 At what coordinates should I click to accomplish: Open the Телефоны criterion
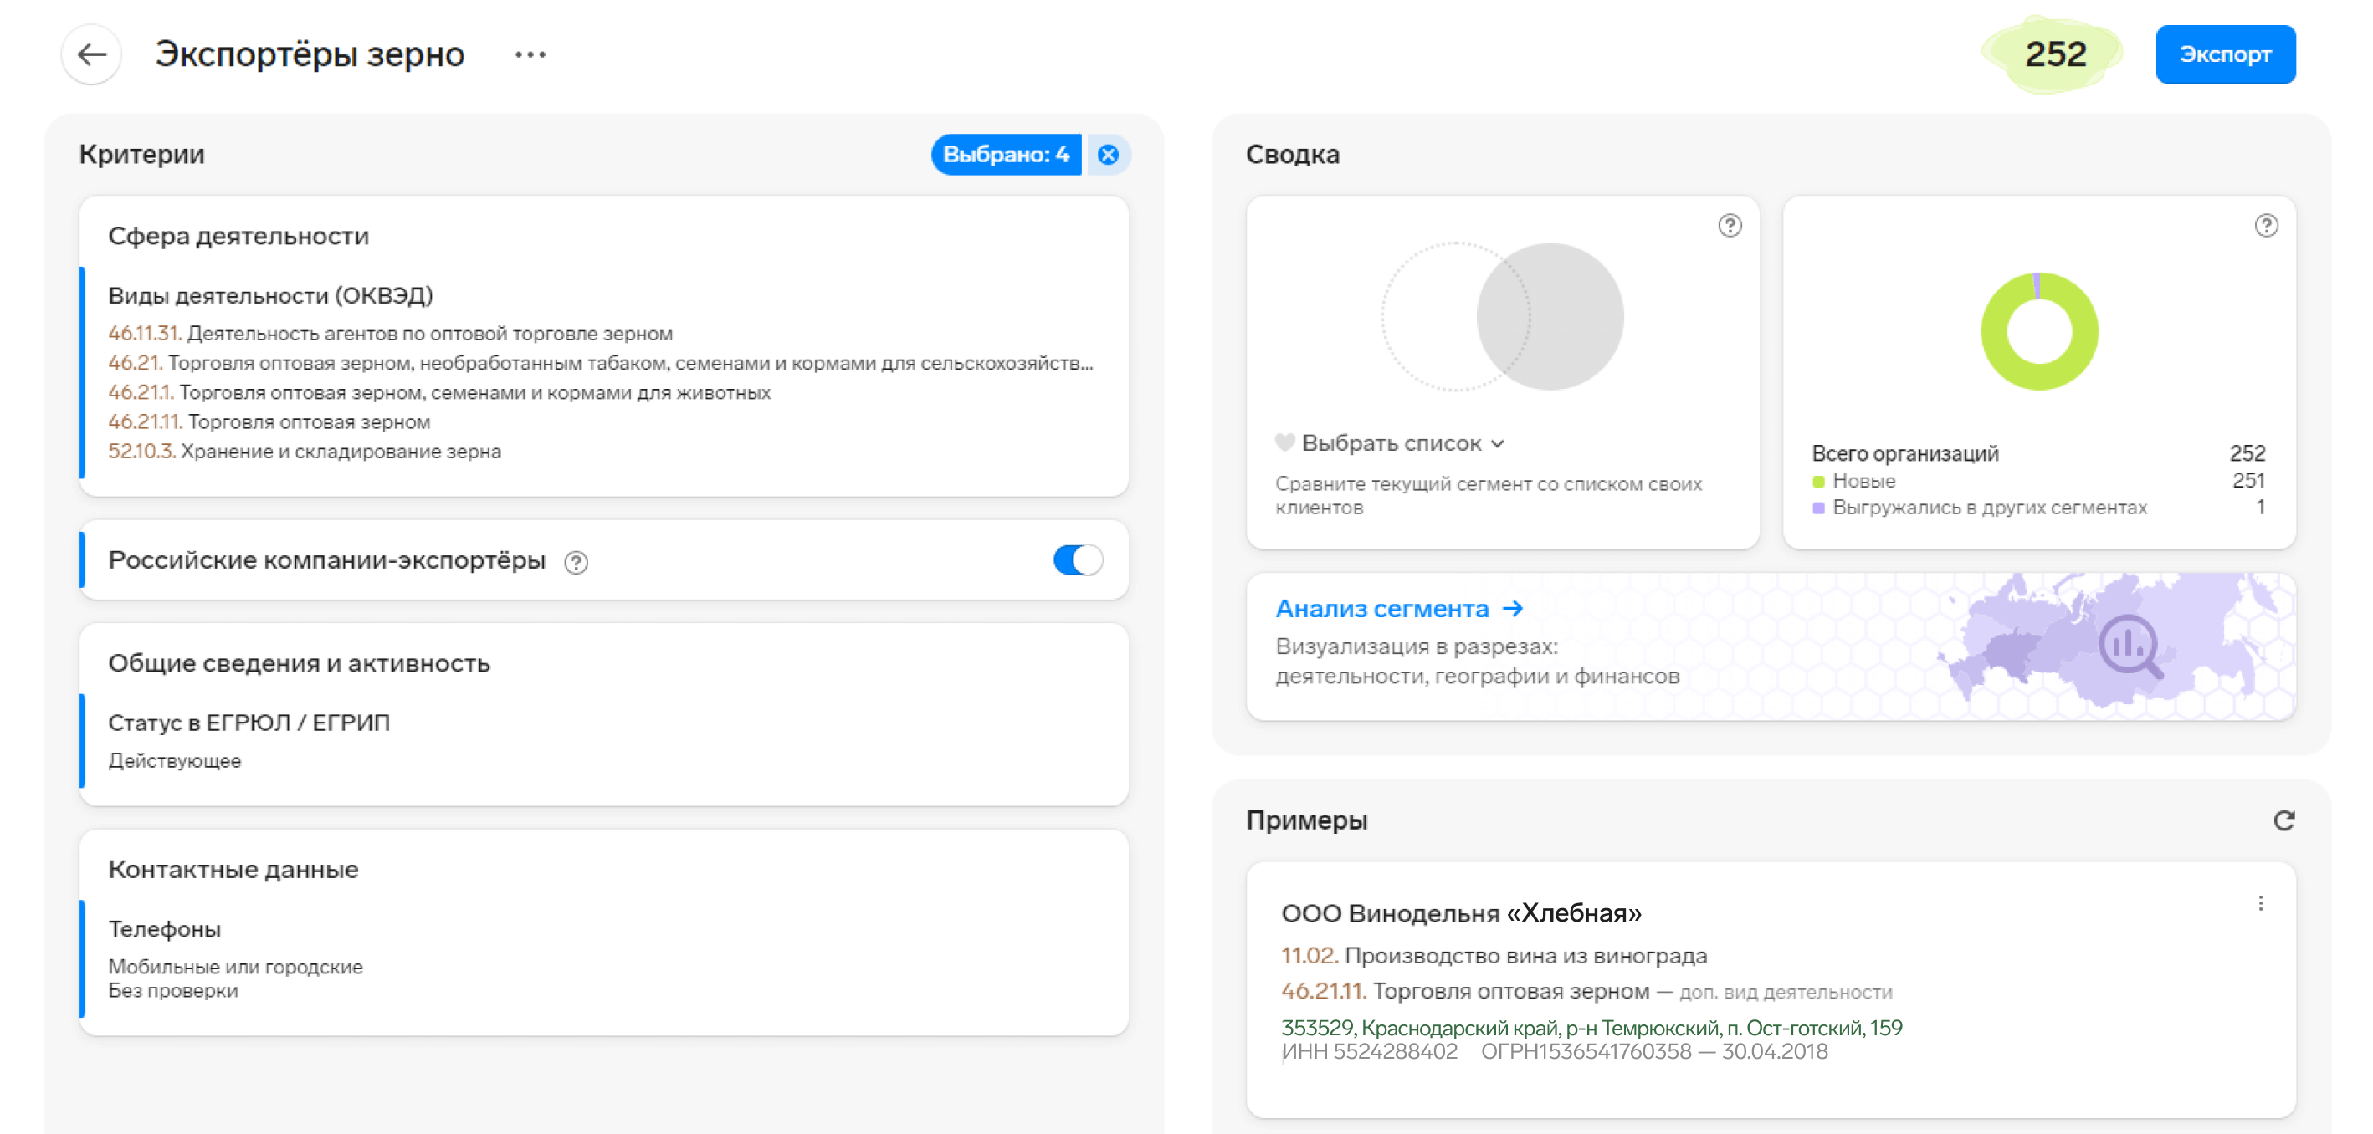[x=165, y=929]
